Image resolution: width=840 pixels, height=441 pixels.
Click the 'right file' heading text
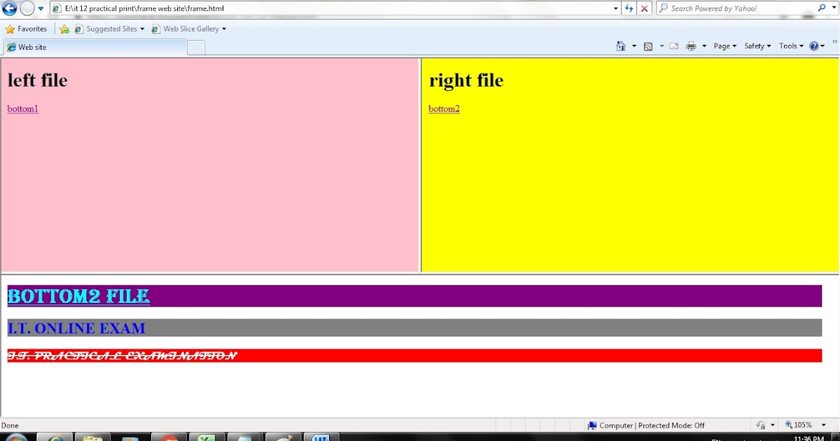coord(466,80)
